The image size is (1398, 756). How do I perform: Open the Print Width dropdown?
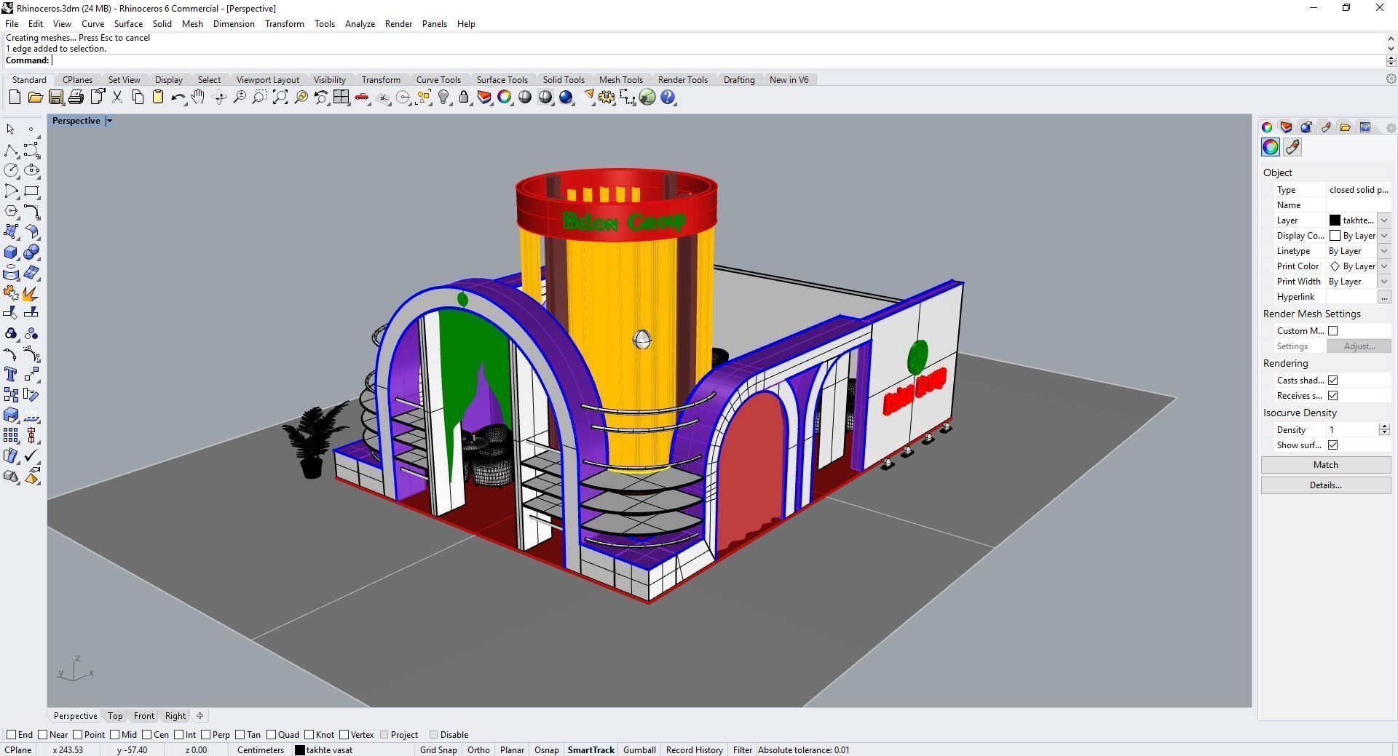[x=1384, y=282]
